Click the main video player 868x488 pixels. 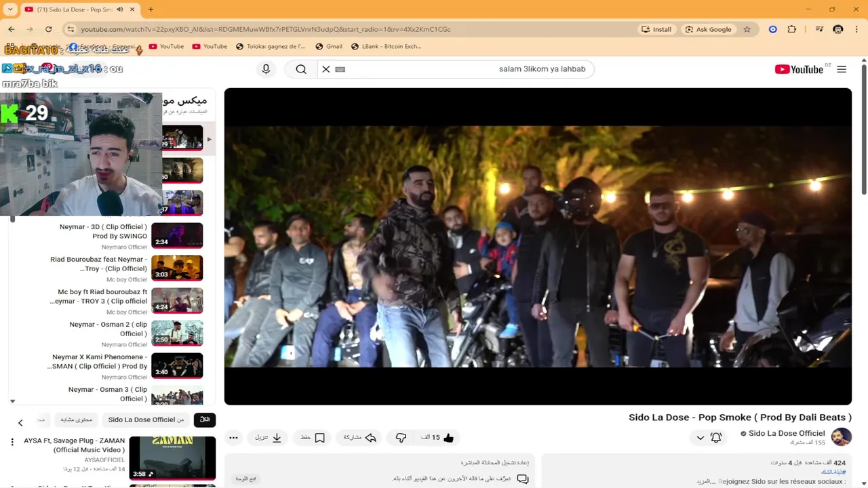538,247
